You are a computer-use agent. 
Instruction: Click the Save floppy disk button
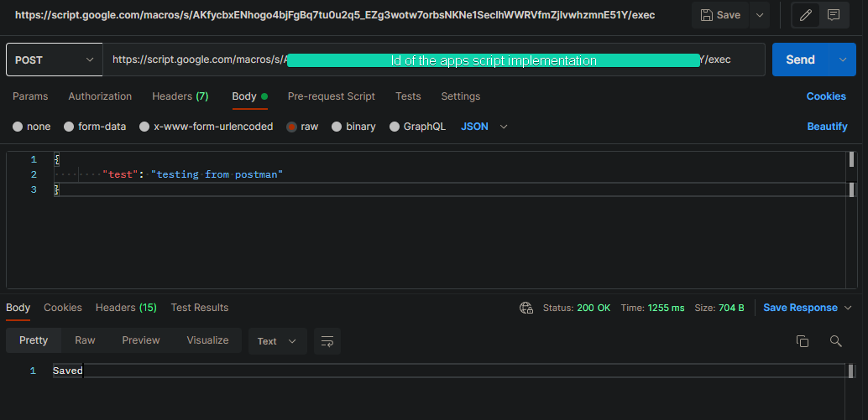720,15
